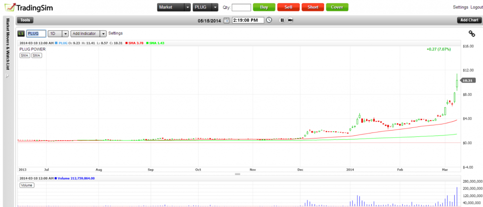Pause the simulation playback
The image size is (483, 207).
282,20
